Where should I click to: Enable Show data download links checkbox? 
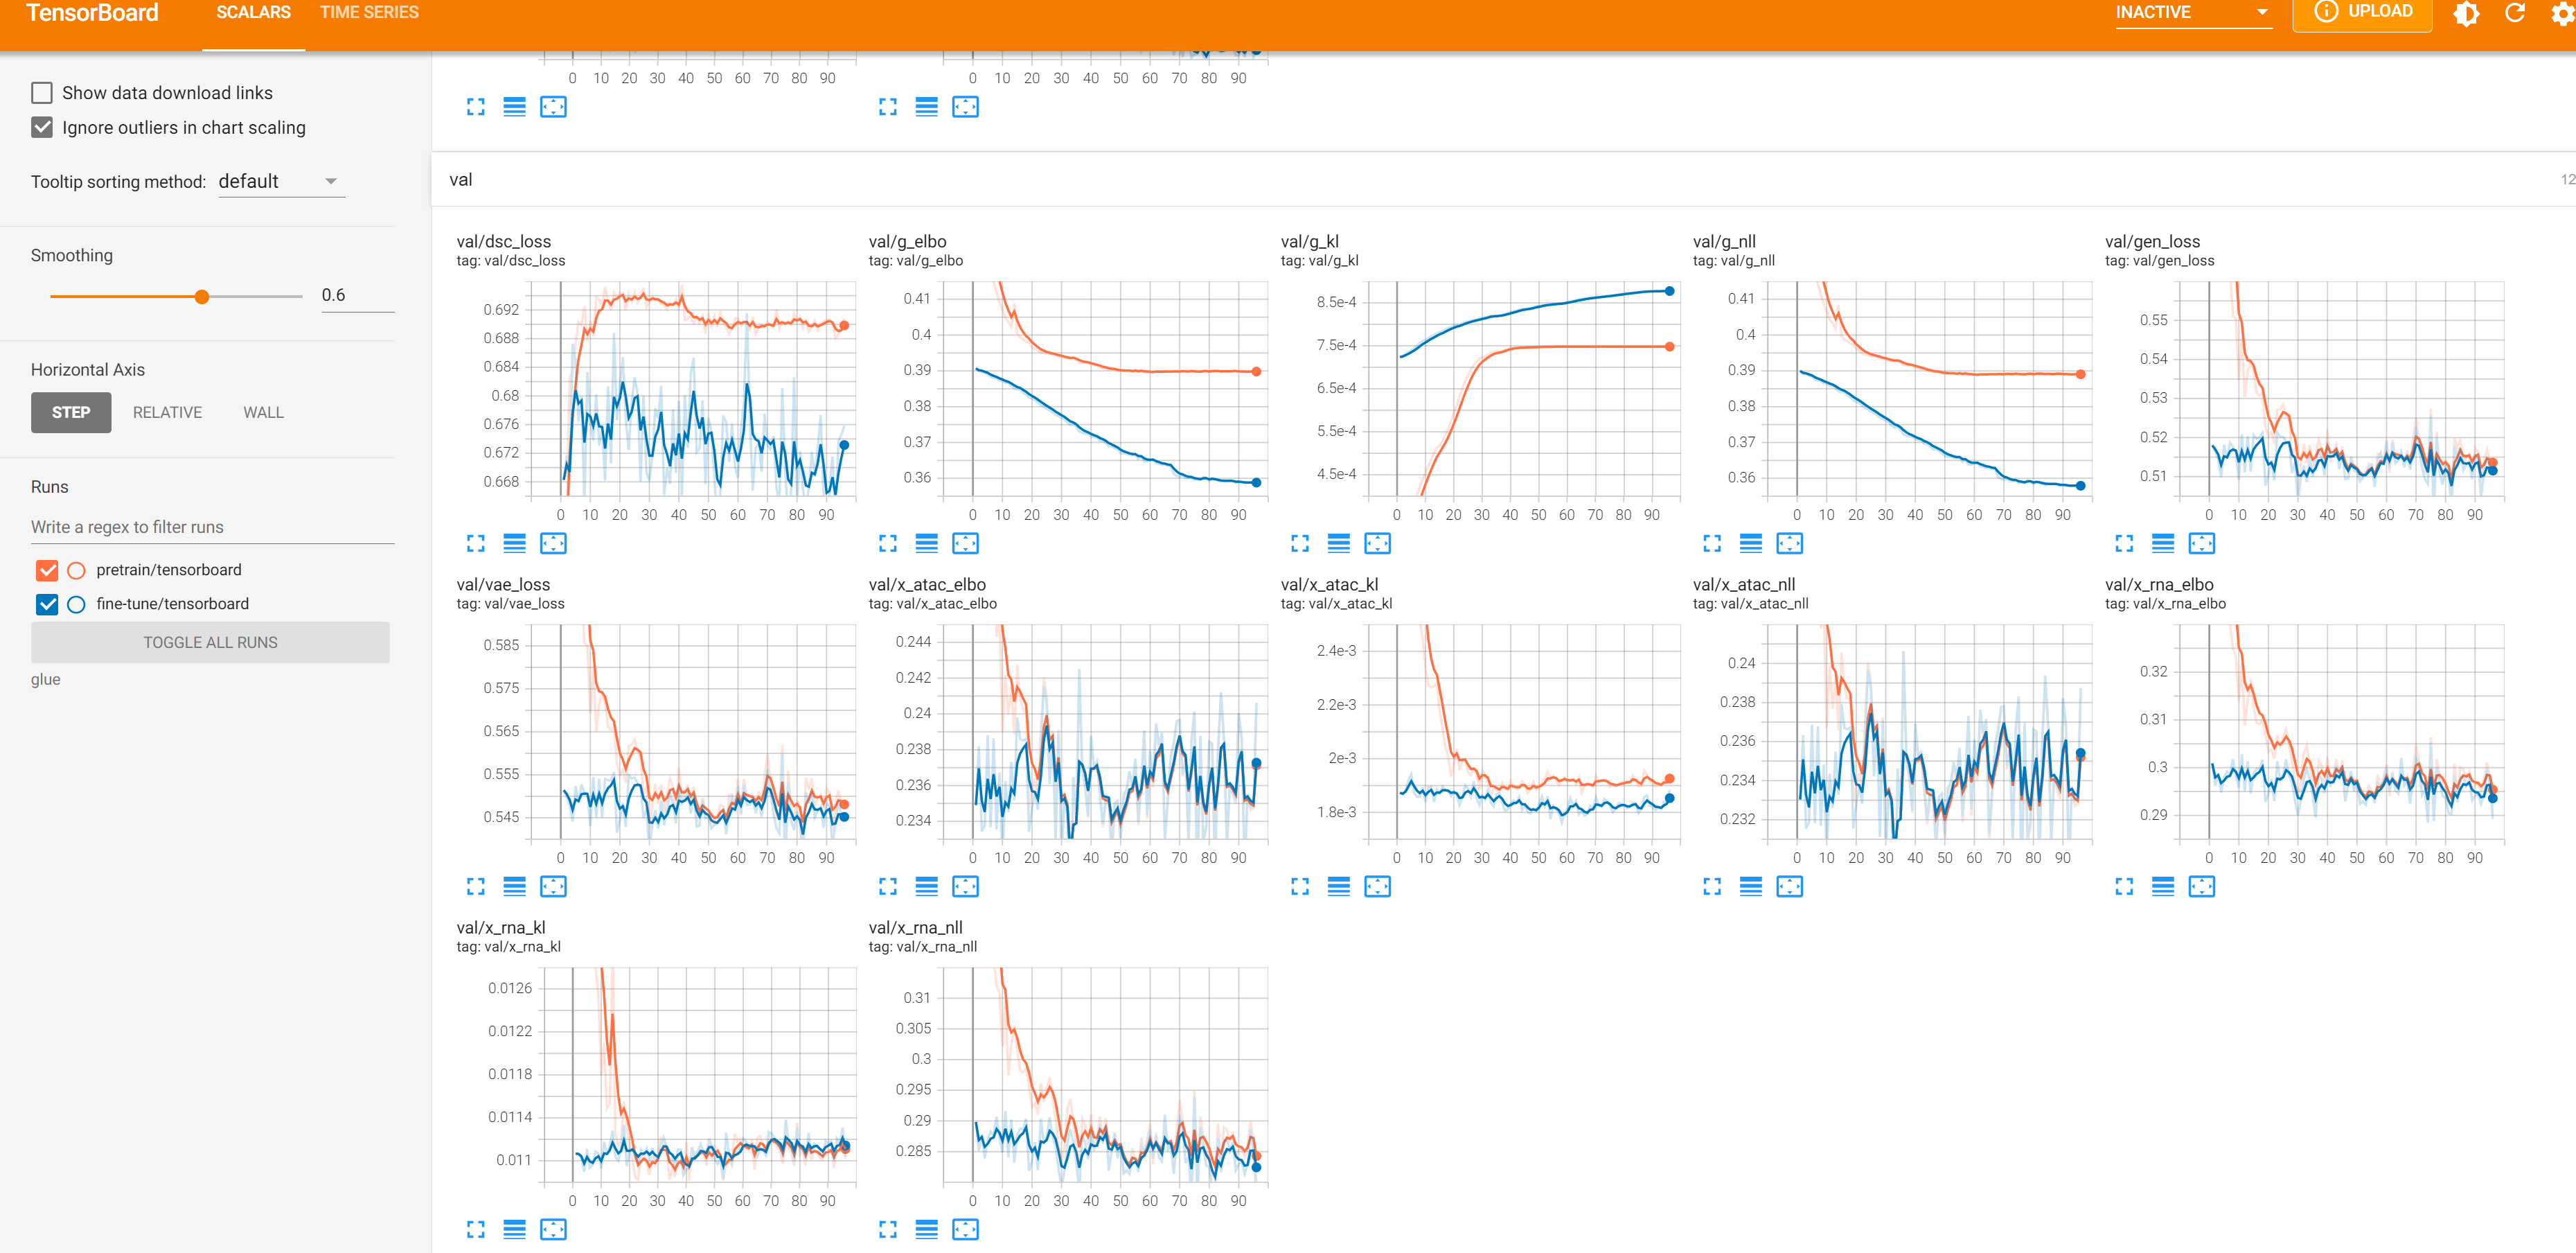42,93
